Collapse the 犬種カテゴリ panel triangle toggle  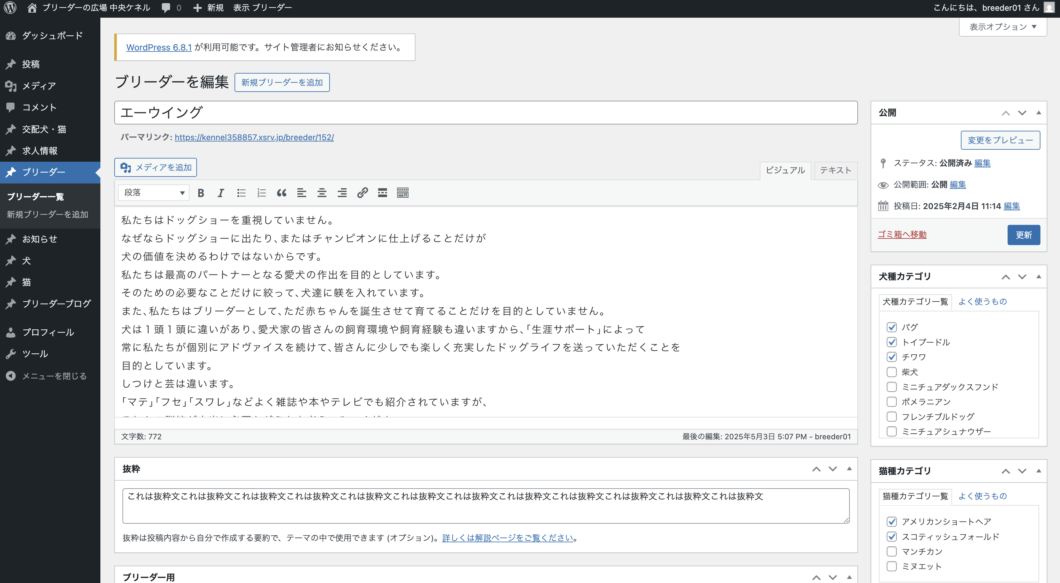coord(1039,277)
